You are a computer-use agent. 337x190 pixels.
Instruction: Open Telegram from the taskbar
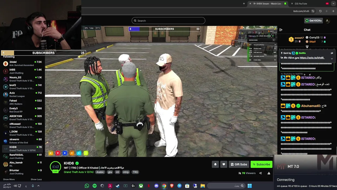(179, 186)
